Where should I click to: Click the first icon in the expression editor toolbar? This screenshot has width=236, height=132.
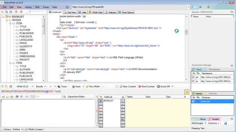tap(3, 97)
